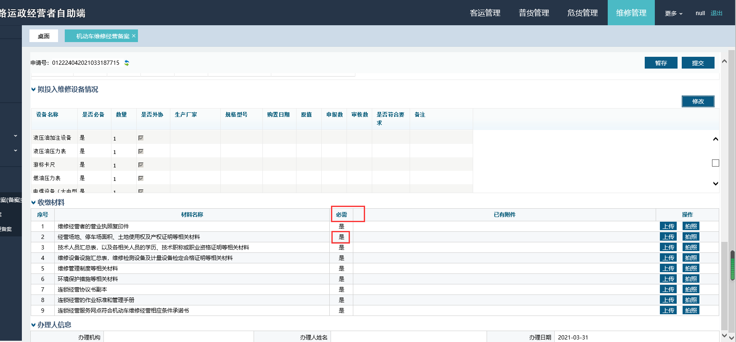Click the page vertical scrollbar thumb
Viewport: 736px width, 342px height.
point(733,266)
